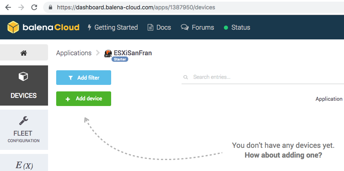The width and height of the screenshot is (344, 171).
Task: Click the green Add device button
Action: [x=83, y=99]
